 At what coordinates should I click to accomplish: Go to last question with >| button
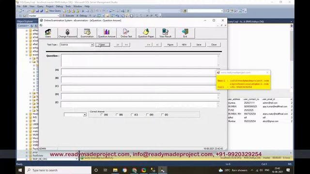[157, 45]
